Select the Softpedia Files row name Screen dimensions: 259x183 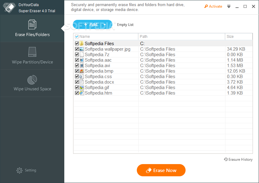99,44
